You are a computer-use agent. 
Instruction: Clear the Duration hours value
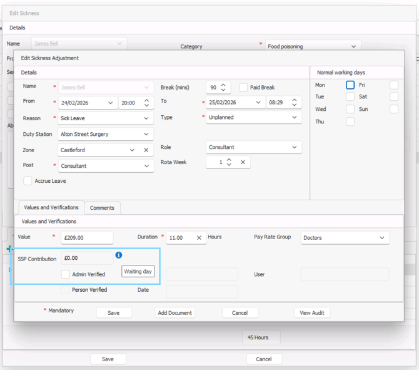coord(199,238)
